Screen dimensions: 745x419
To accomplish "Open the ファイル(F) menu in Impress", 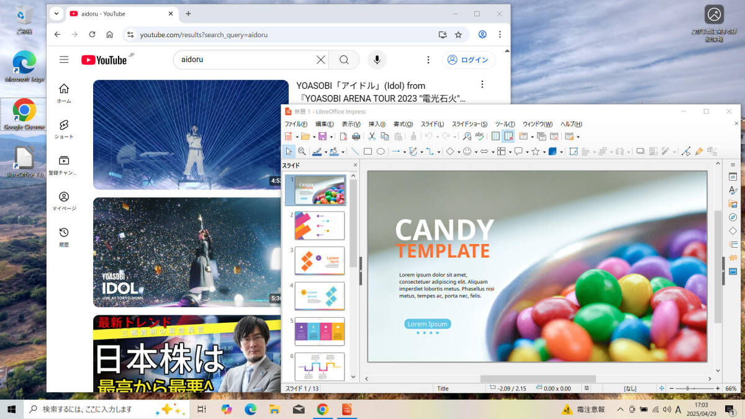I will point(296,124).
